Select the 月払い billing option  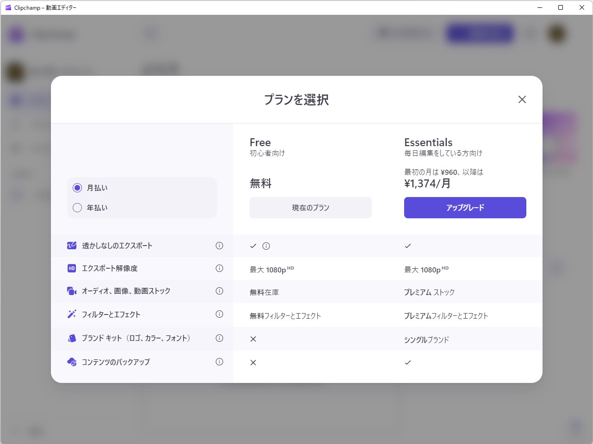[x=77, y=188]
